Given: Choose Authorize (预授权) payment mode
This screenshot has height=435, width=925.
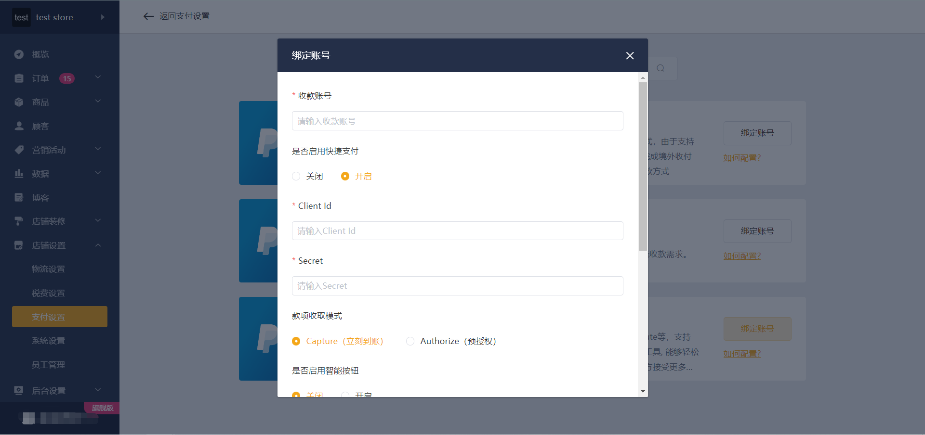Looking at the screenshot, I should pyautogui.click(x=451, y=341).
